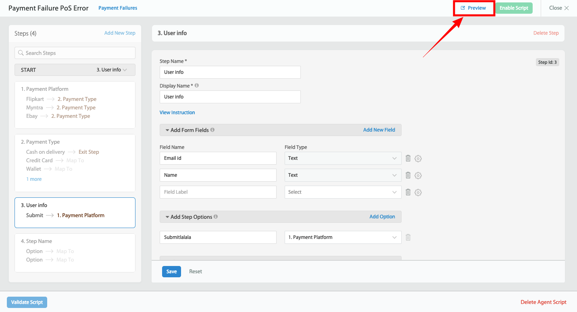
Task: Delete the Submitlalala step option
Action: click(408, 237)
